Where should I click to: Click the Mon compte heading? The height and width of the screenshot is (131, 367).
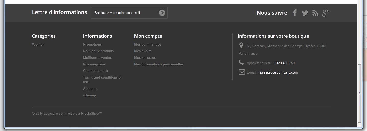click(148, 36)
